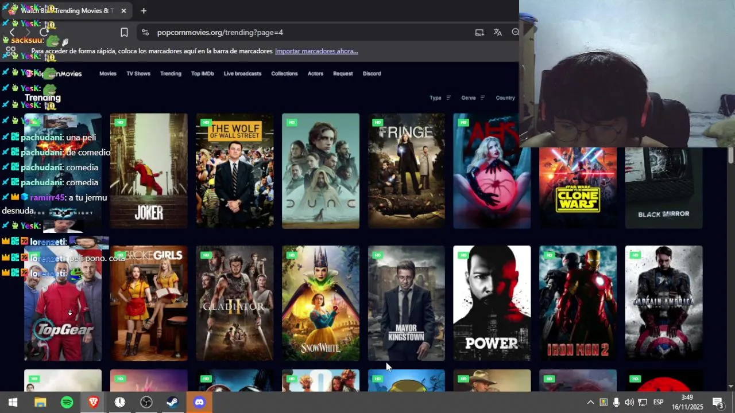Image resolution: width=735 pixels, height=413 pixels.
Task: Click the network icon in system tray
Action: (643, 402)
